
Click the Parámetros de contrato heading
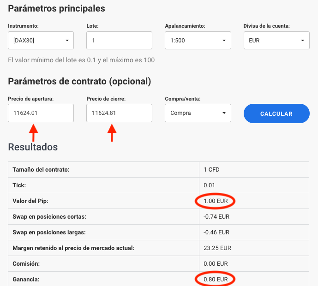pos(79,81)
